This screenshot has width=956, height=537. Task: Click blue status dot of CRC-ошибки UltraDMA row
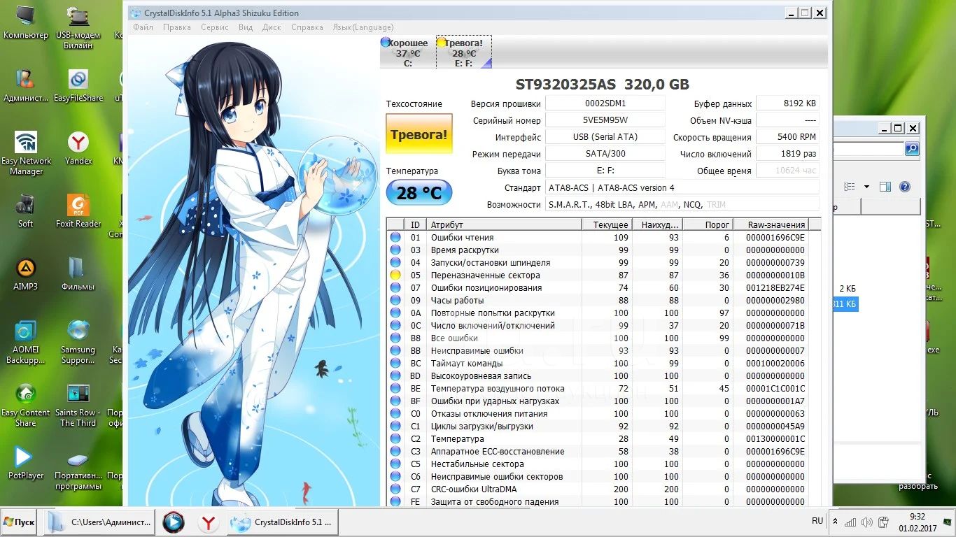click(395, 489)
